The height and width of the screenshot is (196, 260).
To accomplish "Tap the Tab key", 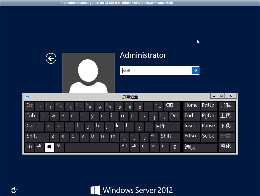I will [x=32, y=117].
